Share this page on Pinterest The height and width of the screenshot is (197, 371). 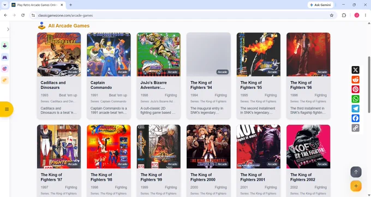tap(355, 89)
